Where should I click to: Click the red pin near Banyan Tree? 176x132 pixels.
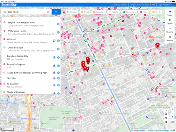pyautogui.click(x=158, y=45)
